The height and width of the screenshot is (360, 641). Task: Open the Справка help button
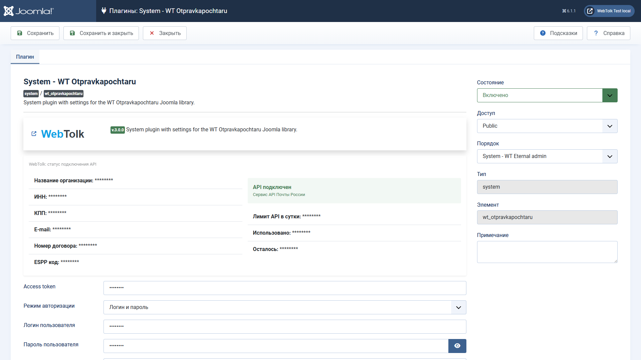coord(609,33)
